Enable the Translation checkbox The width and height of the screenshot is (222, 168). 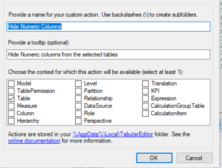pyautogui.click(x=145, y=84)
